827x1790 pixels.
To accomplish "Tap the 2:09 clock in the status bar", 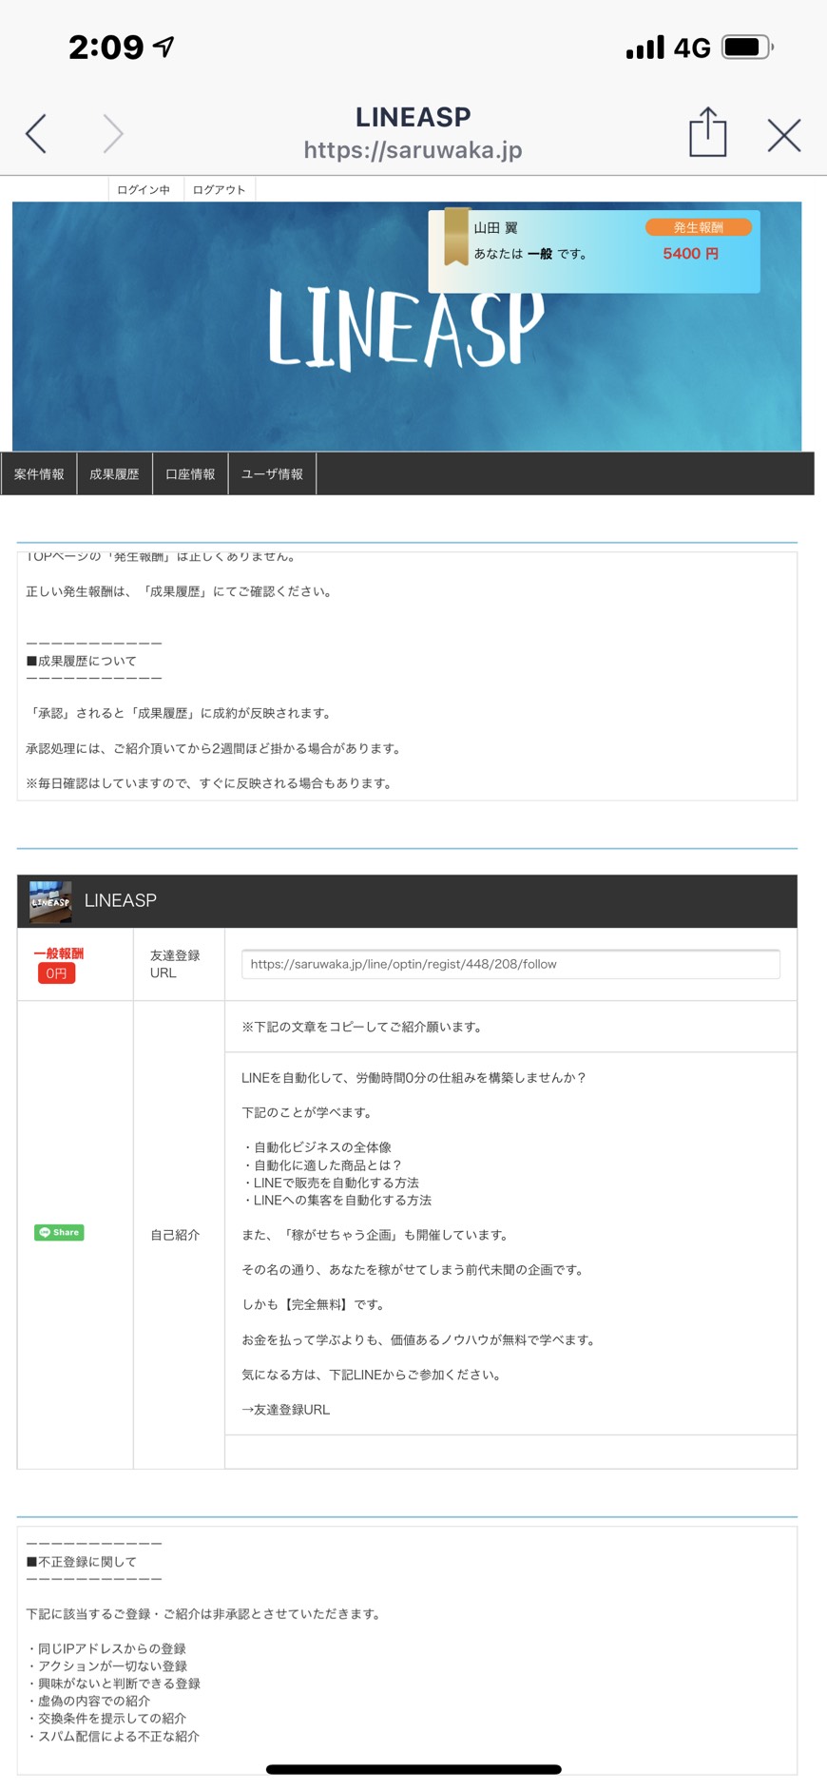I will click(106, 47).
